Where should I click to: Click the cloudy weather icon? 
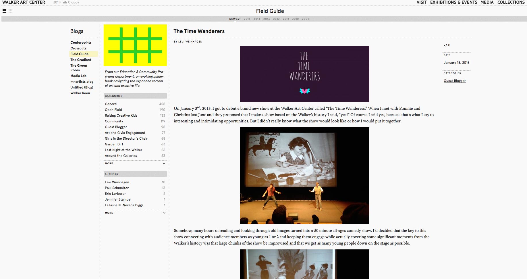[x=65, y=2]
